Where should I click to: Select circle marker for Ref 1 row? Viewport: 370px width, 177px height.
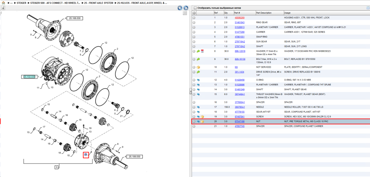[194, 18]
